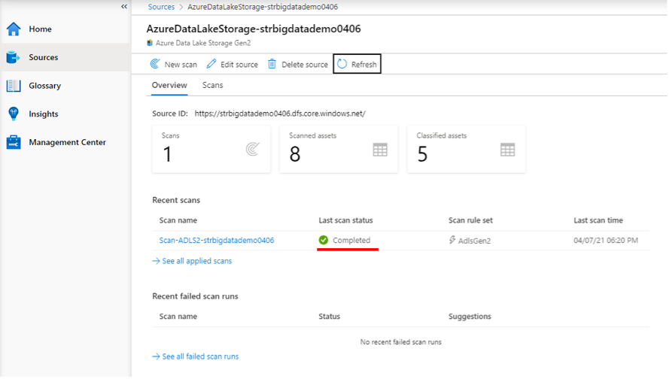Click the Scanned assets table icon
Image resolution: width=669 pixels, height=379 pixels.
[380, 150]
